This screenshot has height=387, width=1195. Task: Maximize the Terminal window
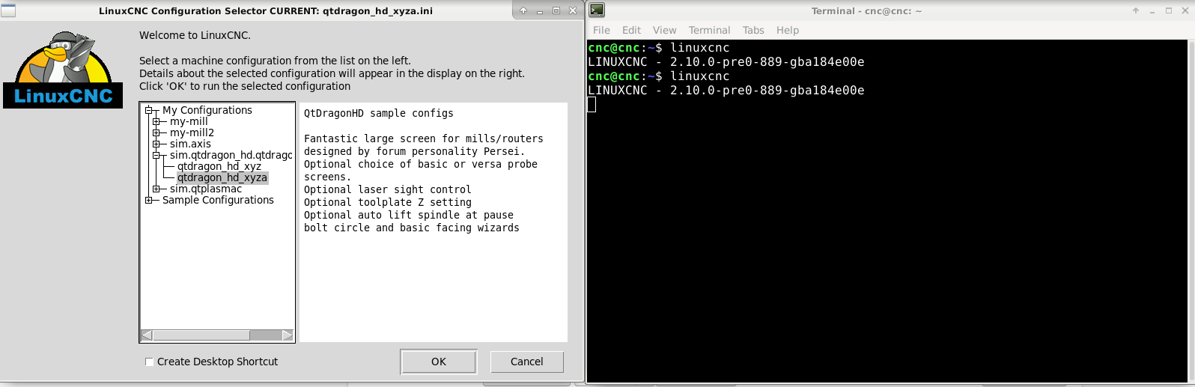(1169, 10)
